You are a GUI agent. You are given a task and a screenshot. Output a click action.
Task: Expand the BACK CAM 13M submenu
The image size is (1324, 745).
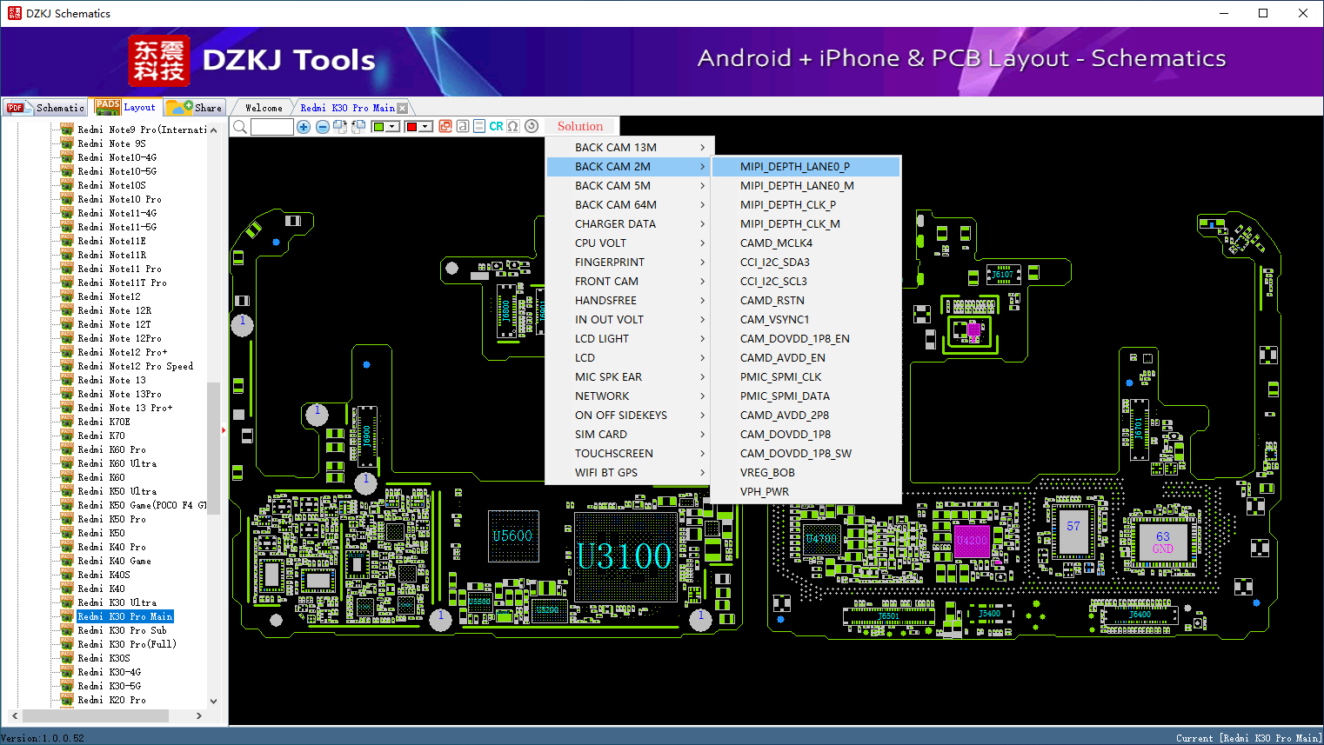coord(630,148)
